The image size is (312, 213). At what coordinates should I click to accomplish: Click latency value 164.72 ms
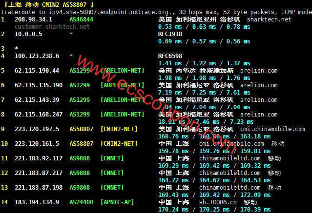(x=173, y=180)
